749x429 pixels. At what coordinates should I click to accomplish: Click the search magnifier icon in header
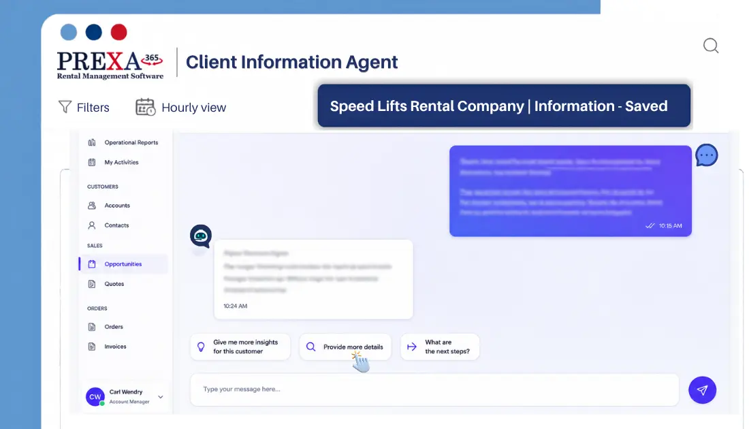tap(711, 46)
